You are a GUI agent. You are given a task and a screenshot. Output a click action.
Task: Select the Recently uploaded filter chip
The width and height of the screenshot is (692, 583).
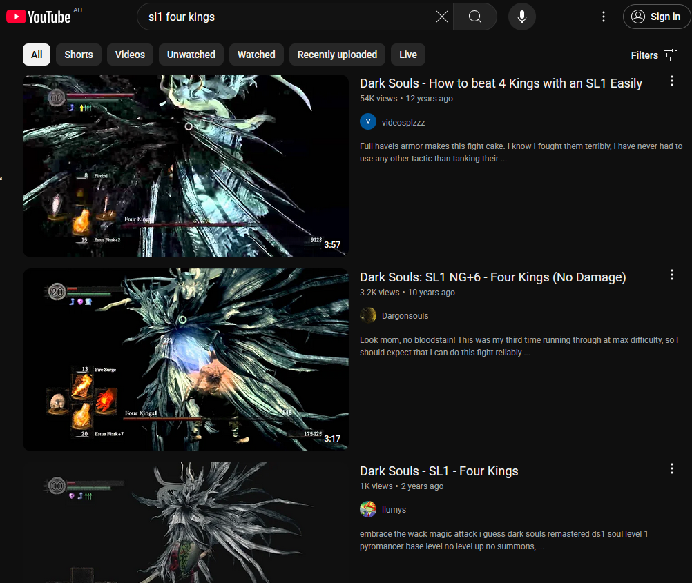[x=337, y=55]
